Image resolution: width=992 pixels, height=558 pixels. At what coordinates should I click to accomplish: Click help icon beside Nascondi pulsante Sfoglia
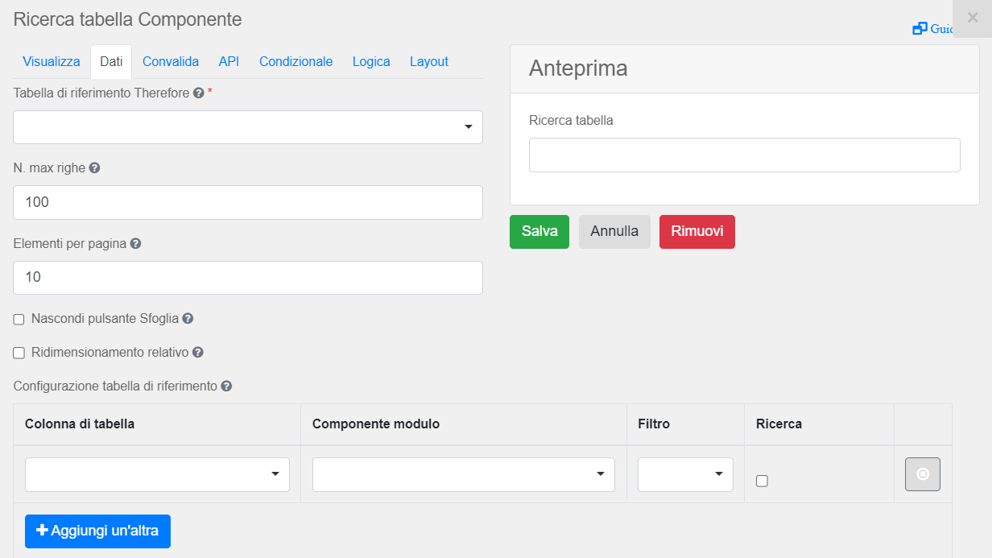click(x=188, y=319)
